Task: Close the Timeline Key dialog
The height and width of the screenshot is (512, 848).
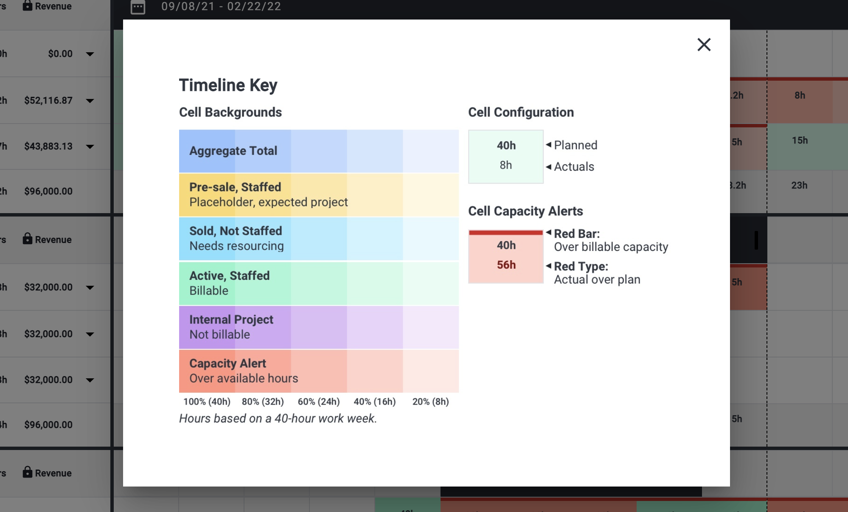Action: tap(704, 45)
